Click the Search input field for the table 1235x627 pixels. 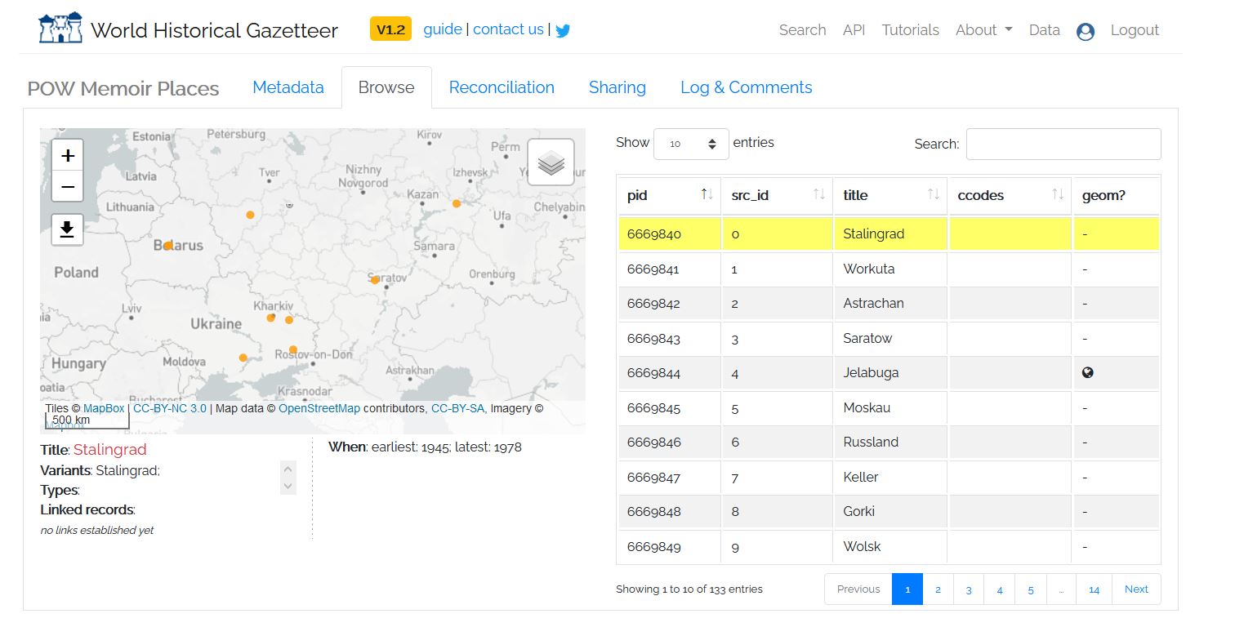(x=1063, y=144)
